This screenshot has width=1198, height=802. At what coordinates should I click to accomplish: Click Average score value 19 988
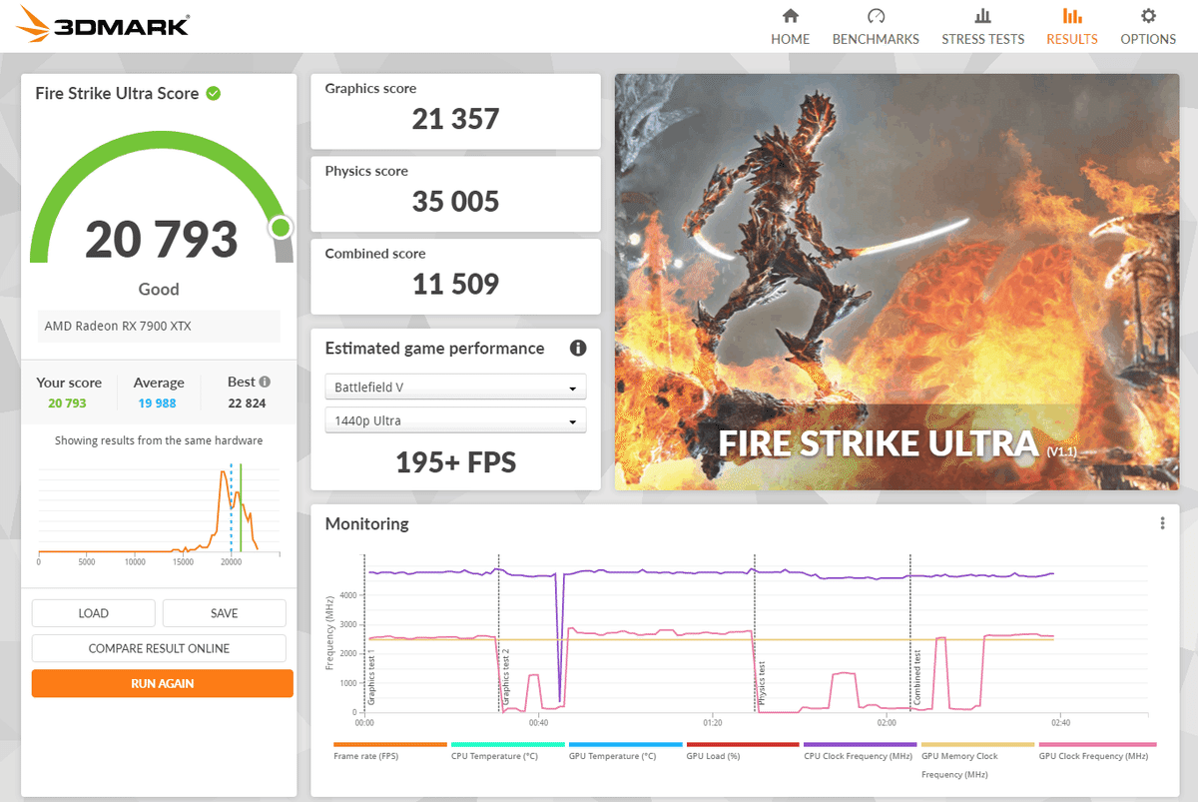159,403
